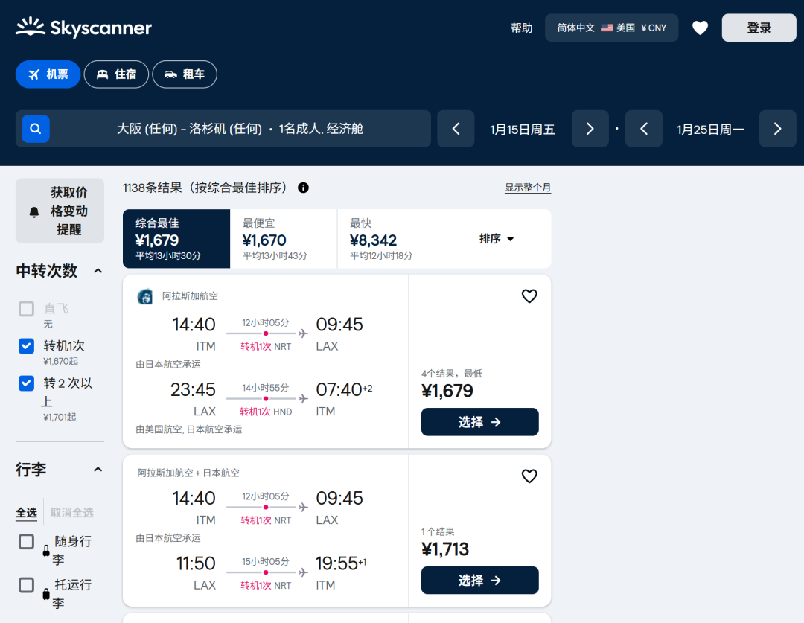Toggle the 直飞 checkbox

coord(26,309)
